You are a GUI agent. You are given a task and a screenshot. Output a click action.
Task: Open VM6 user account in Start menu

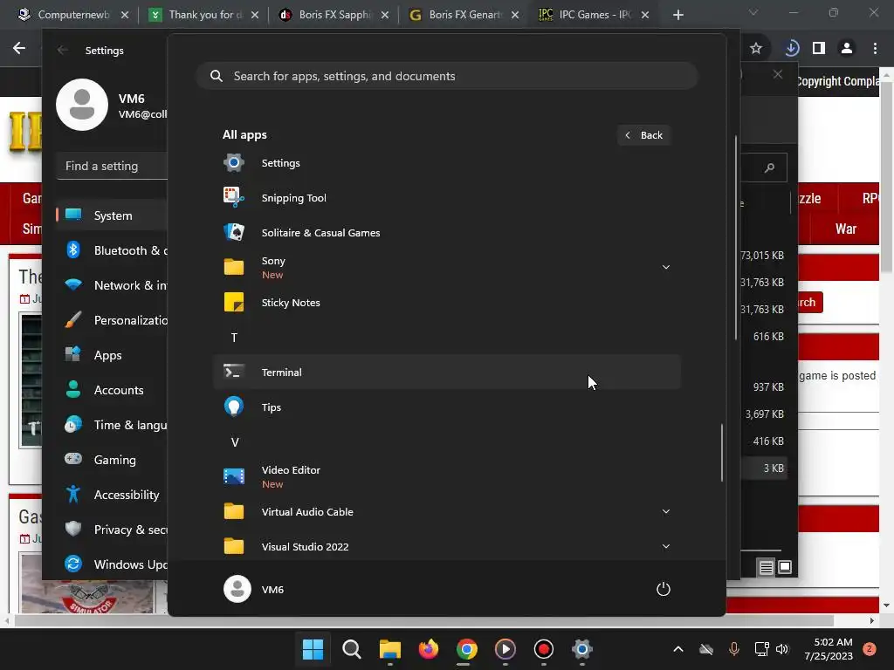coord(254,589)
